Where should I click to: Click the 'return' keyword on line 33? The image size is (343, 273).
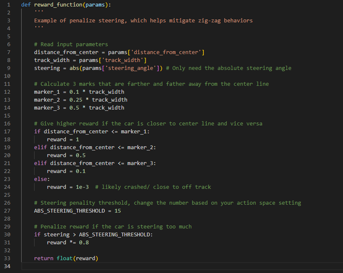(x=44, y=258)
